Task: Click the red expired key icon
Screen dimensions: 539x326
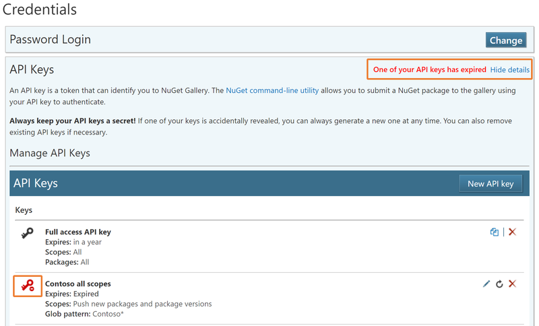Action: click(28, 287)
